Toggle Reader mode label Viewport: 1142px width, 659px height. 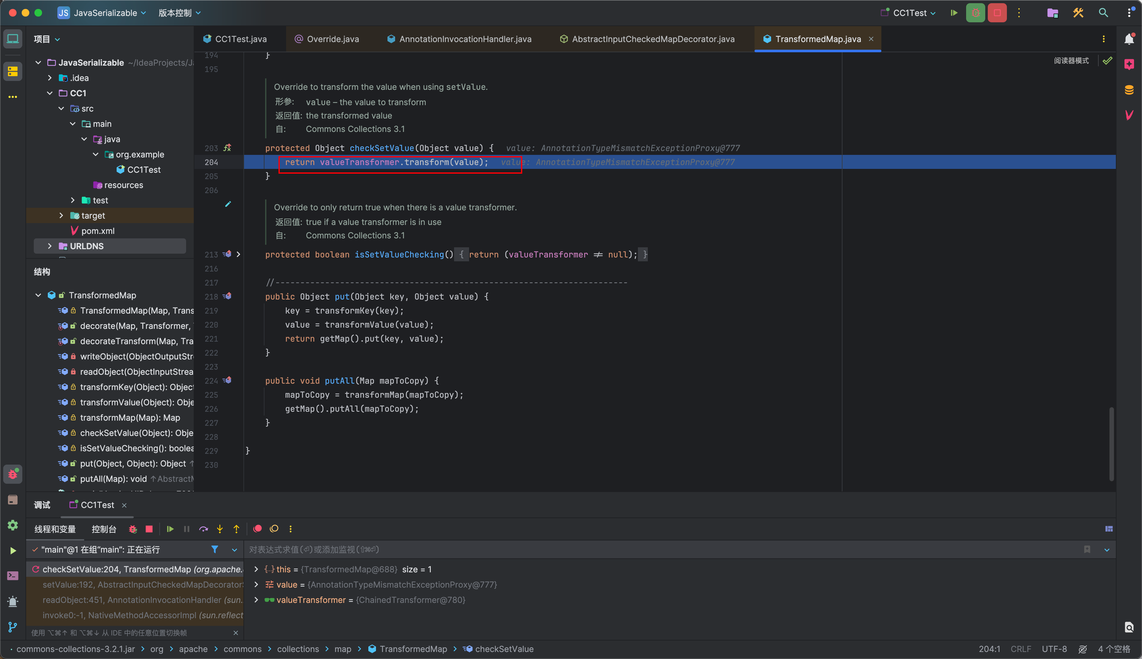point(1071,61)
